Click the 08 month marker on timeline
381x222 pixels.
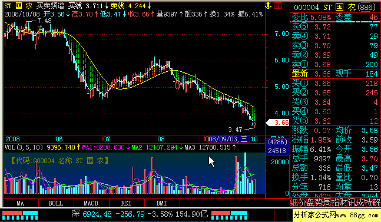pyautogui.click(x=161, y=139)
